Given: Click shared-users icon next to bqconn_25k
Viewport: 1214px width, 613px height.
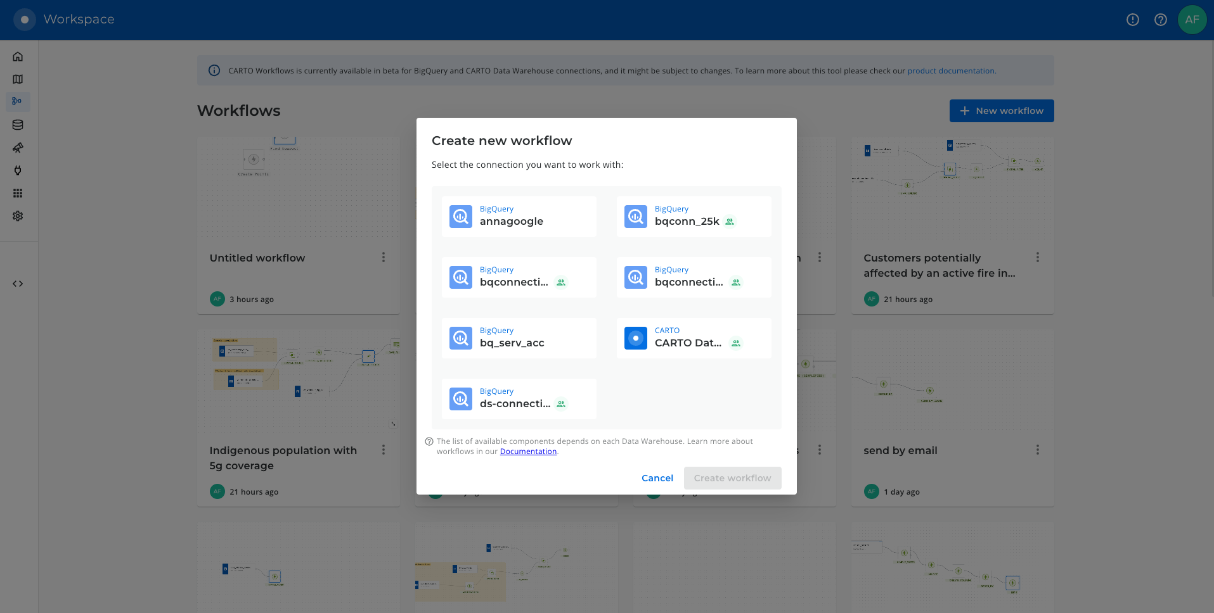Looking at the screenshot, I should point(730,222).
